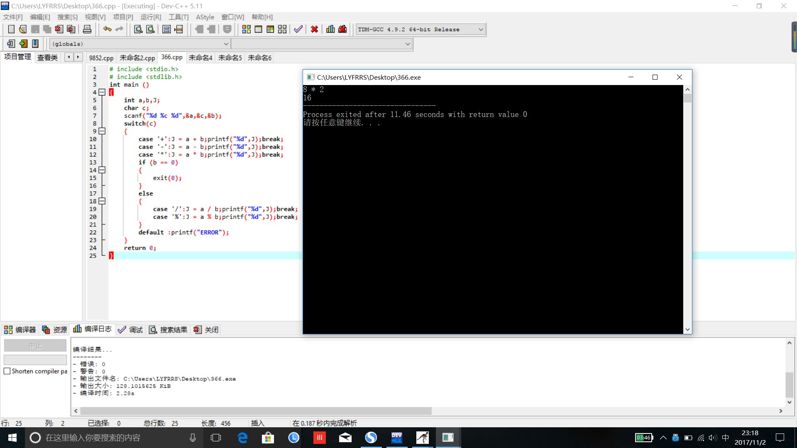Image resolution: width=797 pixels, height=448 pixels.
Task: Compile and run the program
Action: click(x=270, y=29)
